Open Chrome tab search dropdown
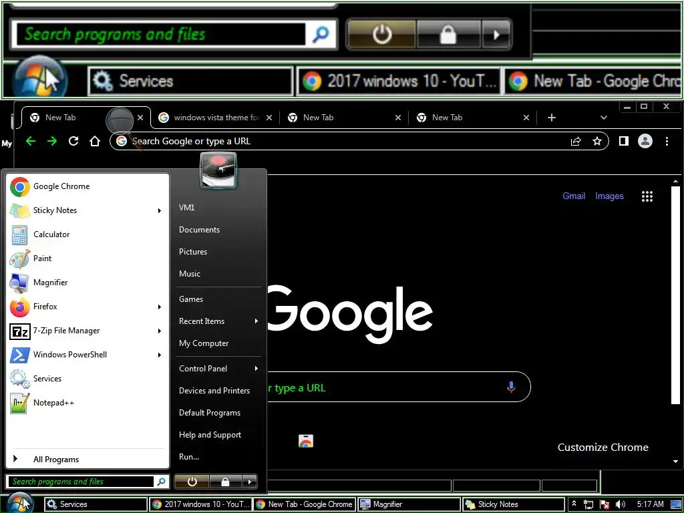This screenshot has width=684, height=513. (x=604, y=118)
